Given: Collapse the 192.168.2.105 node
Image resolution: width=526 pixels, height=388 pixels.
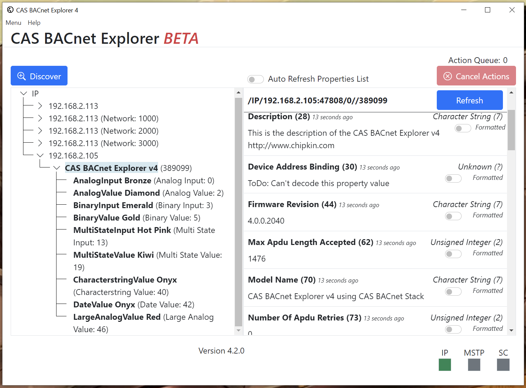Looking at the screenshot, I should pos(40,155).
